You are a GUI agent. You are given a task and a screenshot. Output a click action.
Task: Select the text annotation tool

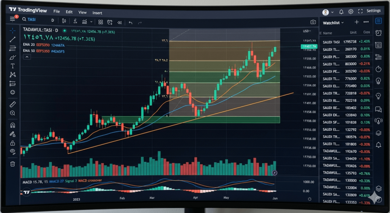click(x=13, y=66)
